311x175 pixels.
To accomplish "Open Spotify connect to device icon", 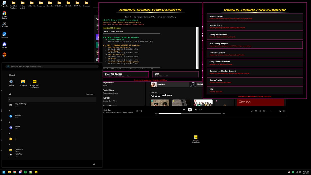I will point(260,111).
